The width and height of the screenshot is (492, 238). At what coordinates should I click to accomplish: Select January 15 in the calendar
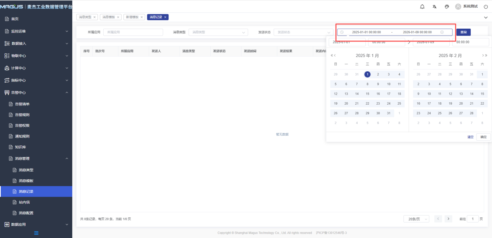tap(367, 93)
